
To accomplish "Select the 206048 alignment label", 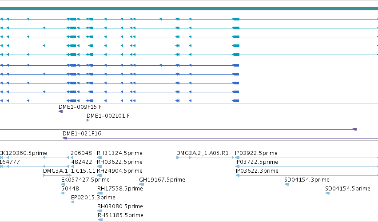I will (x=81, y=153).
